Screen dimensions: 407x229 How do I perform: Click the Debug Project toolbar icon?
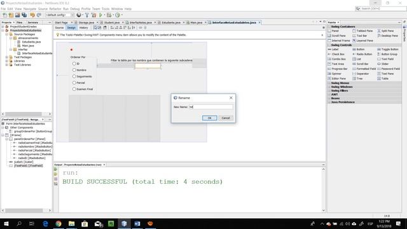[x=109, y=15]
